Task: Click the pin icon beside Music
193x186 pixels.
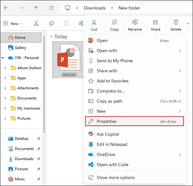Action: click(39, 179)
